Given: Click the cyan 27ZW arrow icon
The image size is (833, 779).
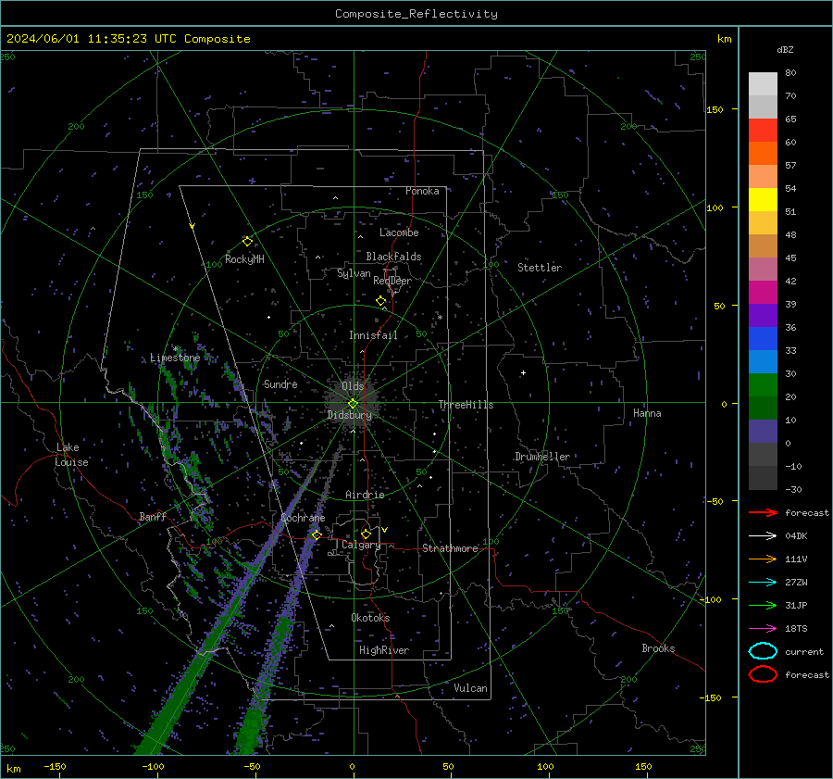Looking at the screenshot, I should pos(763,583).
